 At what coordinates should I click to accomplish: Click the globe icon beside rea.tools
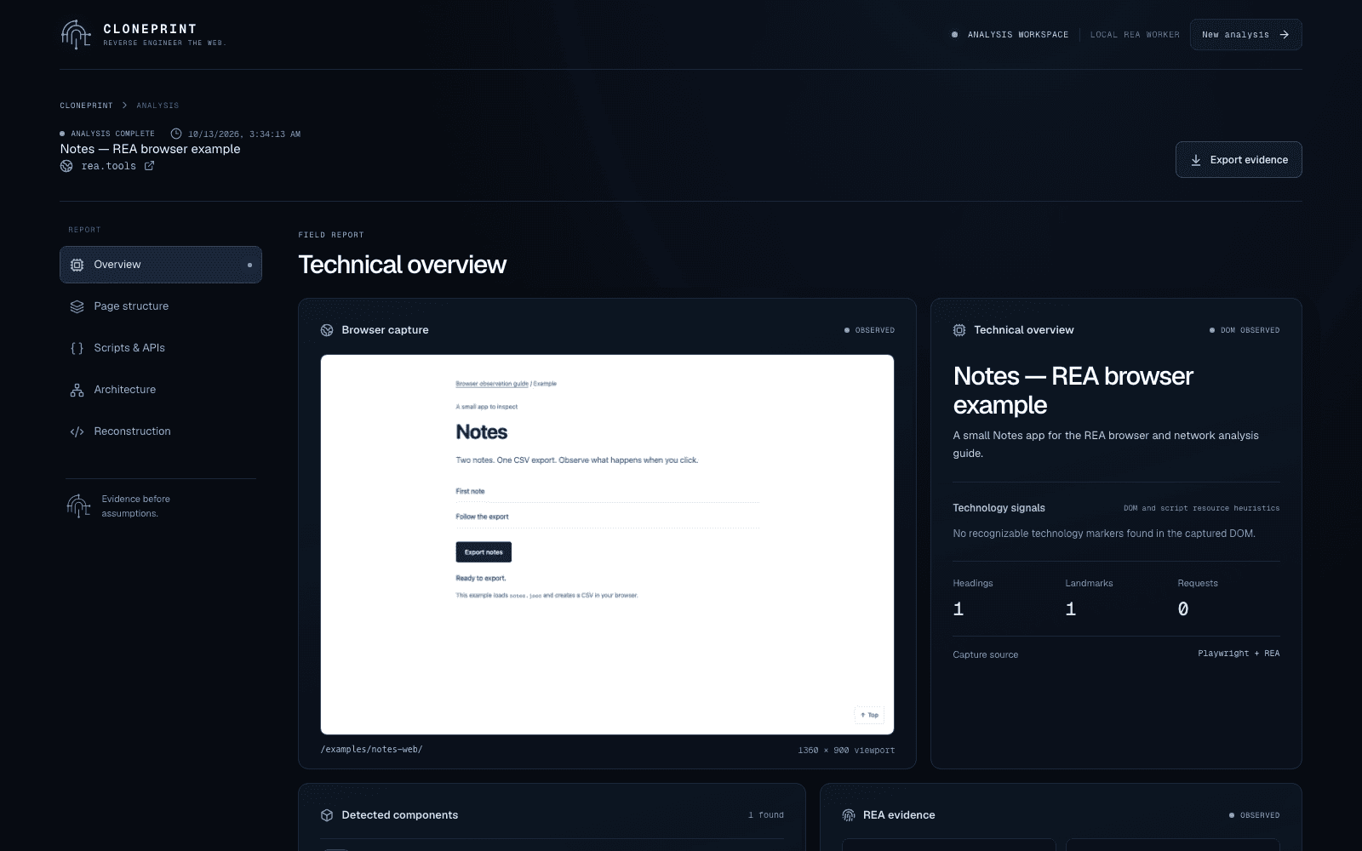pyautogui.click(x=66, y=166)
